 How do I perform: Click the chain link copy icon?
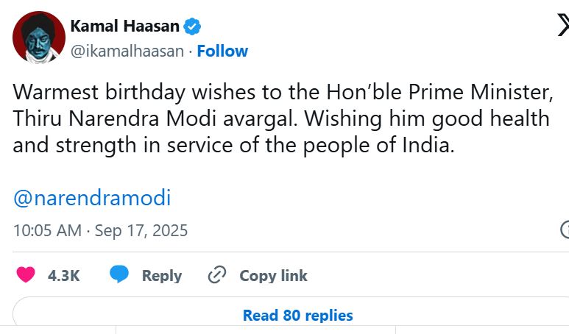(x=216, y=275)
